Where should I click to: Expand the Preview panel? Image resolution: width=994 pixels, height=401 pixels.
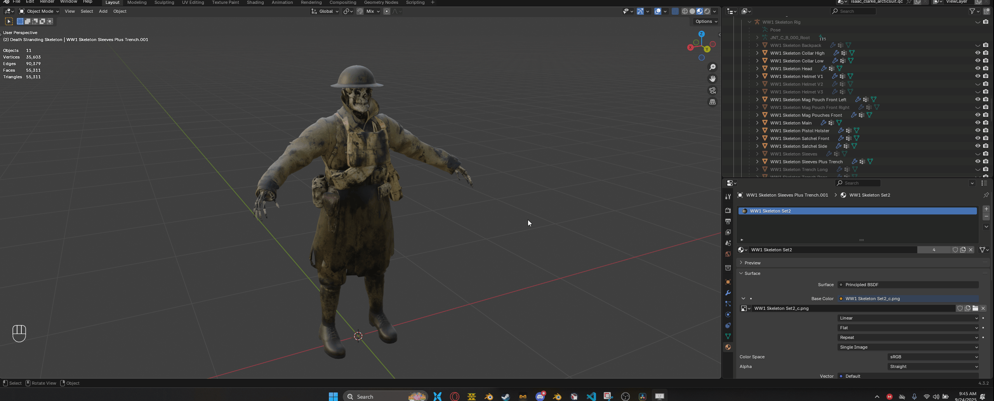coord(752,263)
